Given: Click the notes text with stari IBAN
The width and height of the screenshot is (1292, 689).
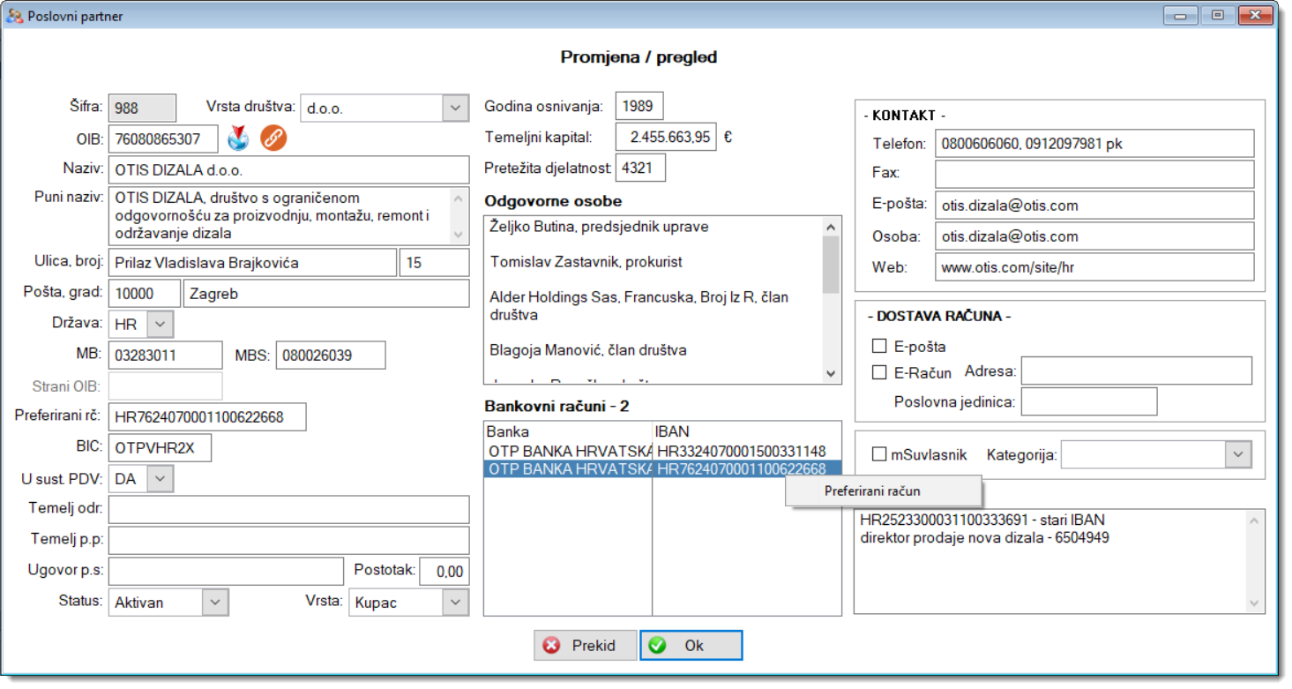Looking at the screenshot, I should point(982,520).
